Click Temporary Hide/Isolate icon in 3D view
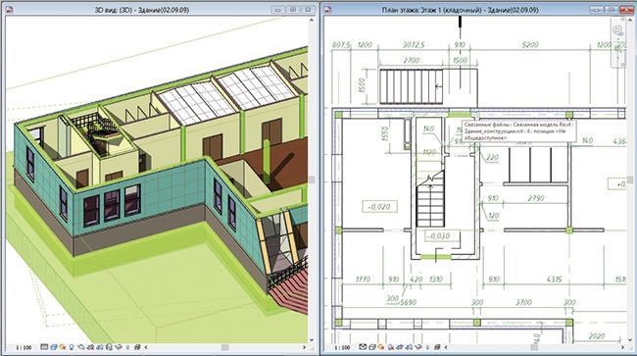 [119, 347]
